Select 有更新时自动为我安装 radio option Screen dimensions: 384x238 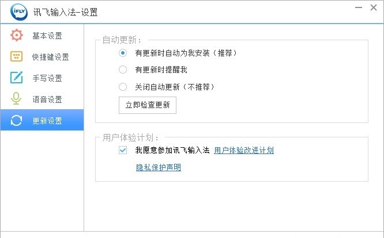[123, 53]
